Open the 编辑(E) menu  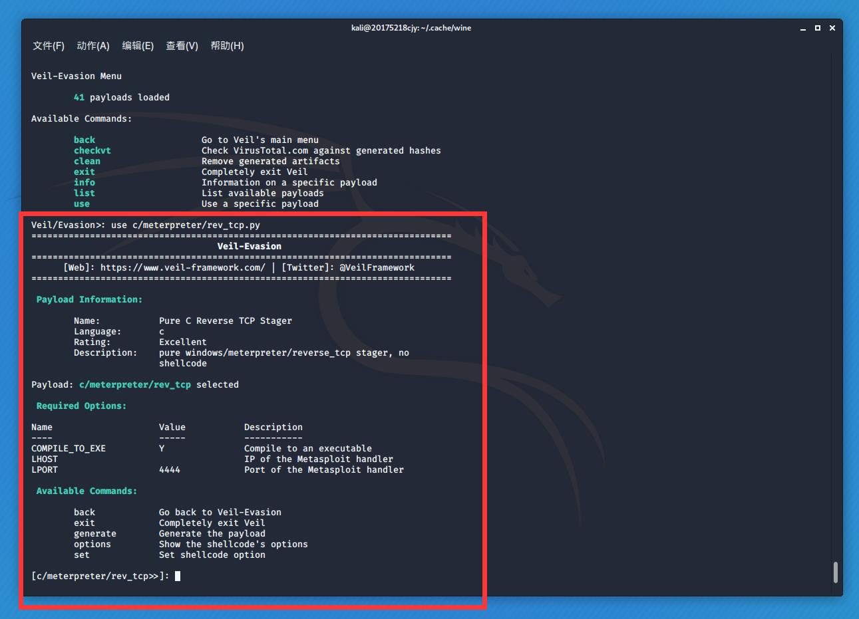138,46
